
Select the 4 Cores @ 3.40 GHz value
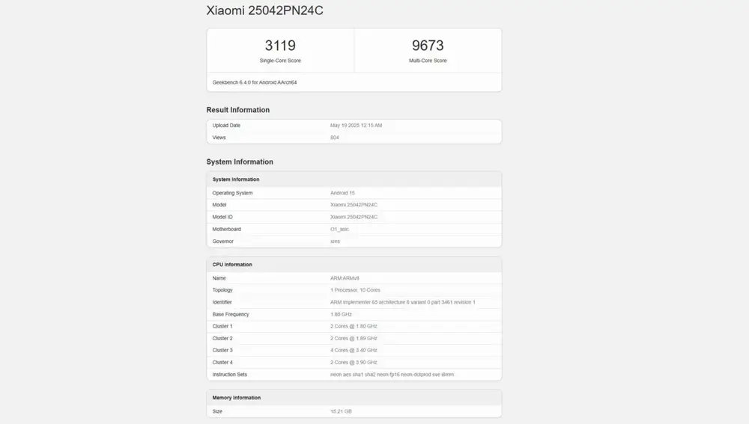pos(354,350)
